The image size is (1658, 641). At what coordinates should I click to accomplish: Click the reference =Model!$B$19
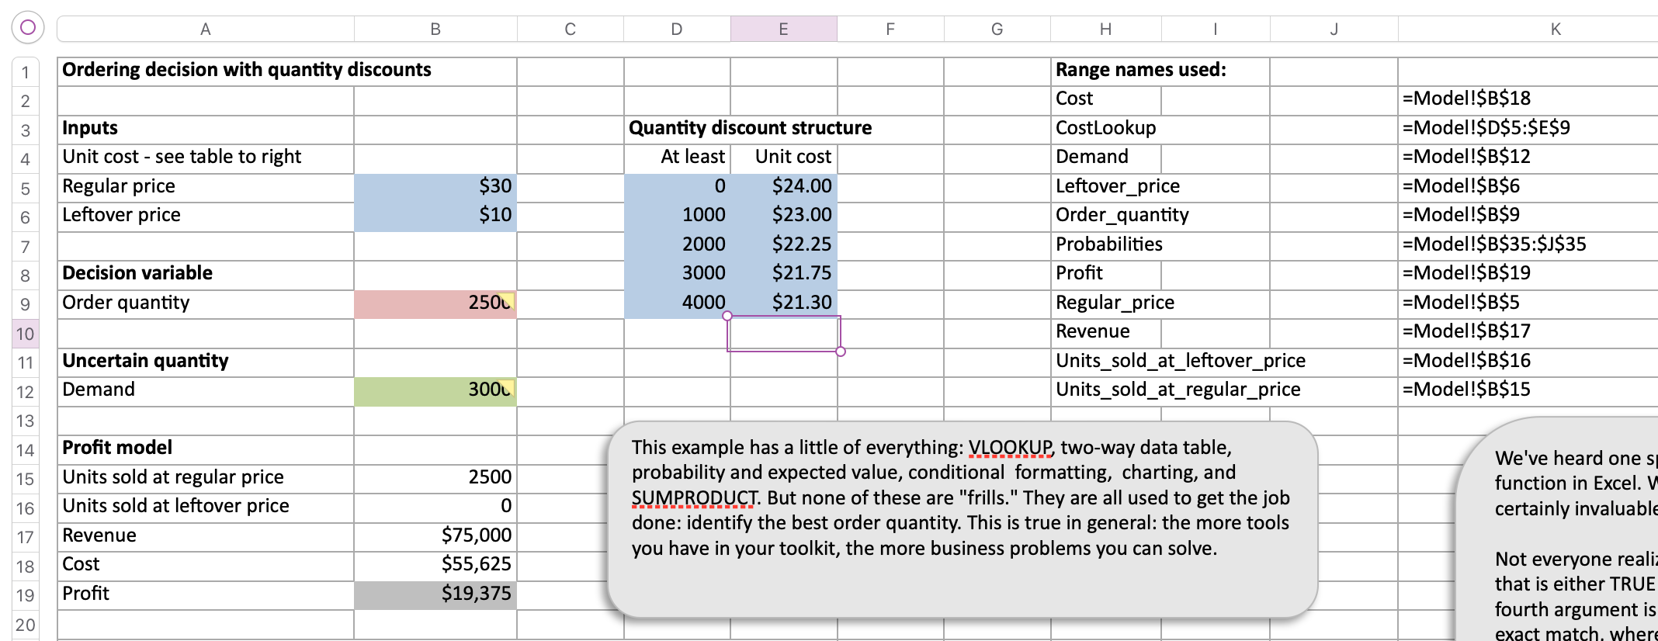click(1466, 273)
